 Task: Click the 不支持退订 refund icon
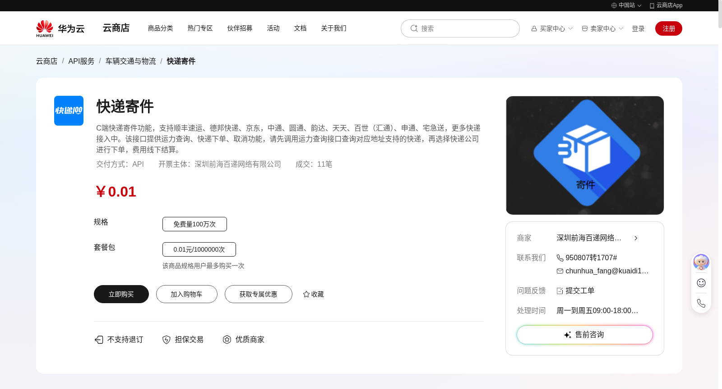pyautogui.click(x=99, y=340)
